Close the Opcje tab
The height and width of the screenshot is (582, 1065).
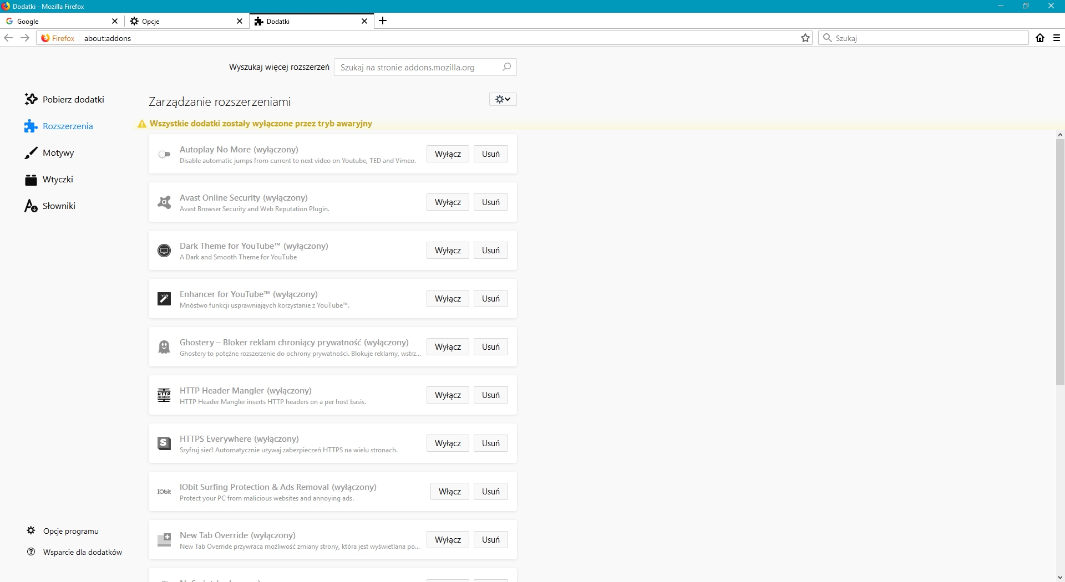click(240, 21)
